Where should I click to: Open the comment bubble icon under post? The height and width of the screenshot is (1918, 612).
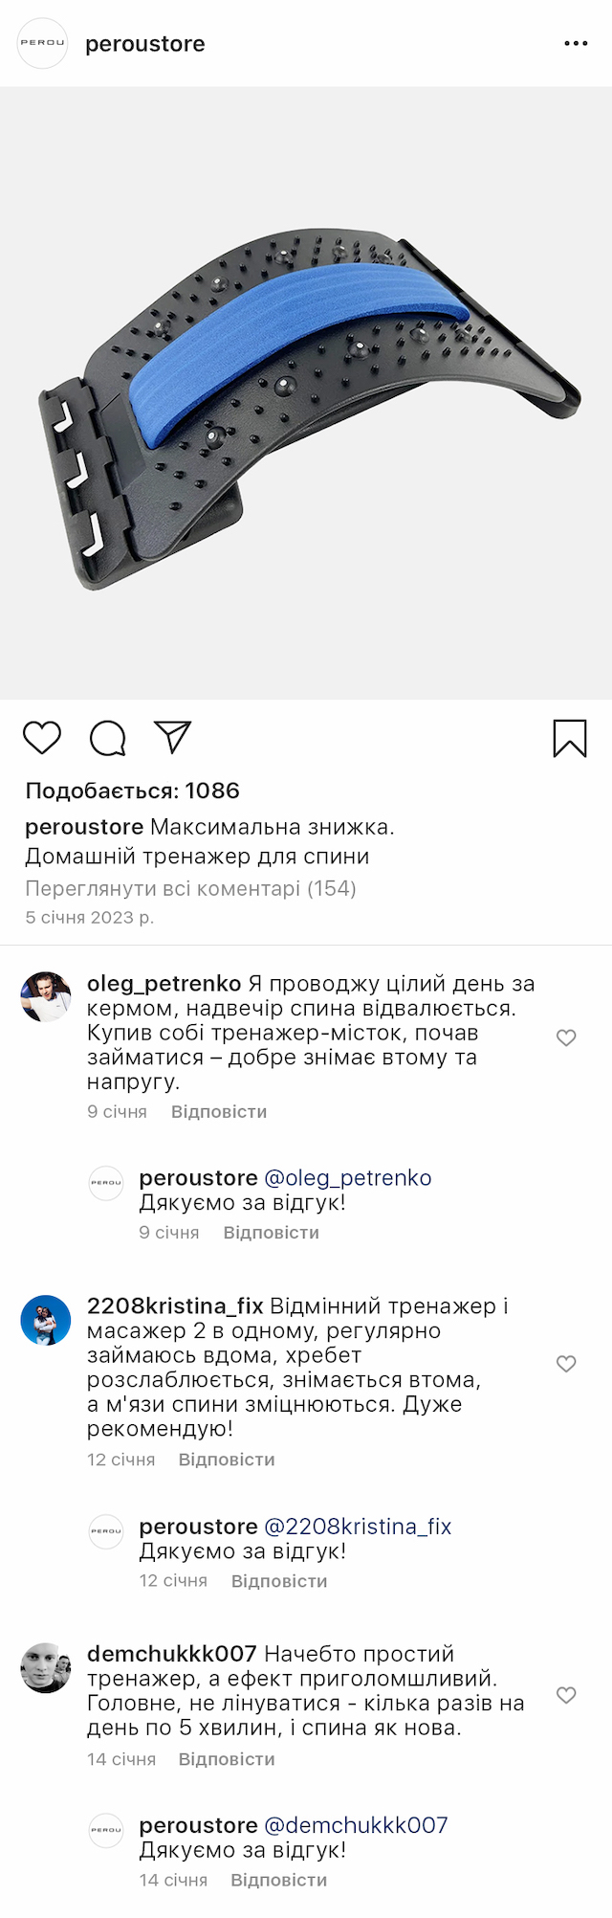click(107, 738)
